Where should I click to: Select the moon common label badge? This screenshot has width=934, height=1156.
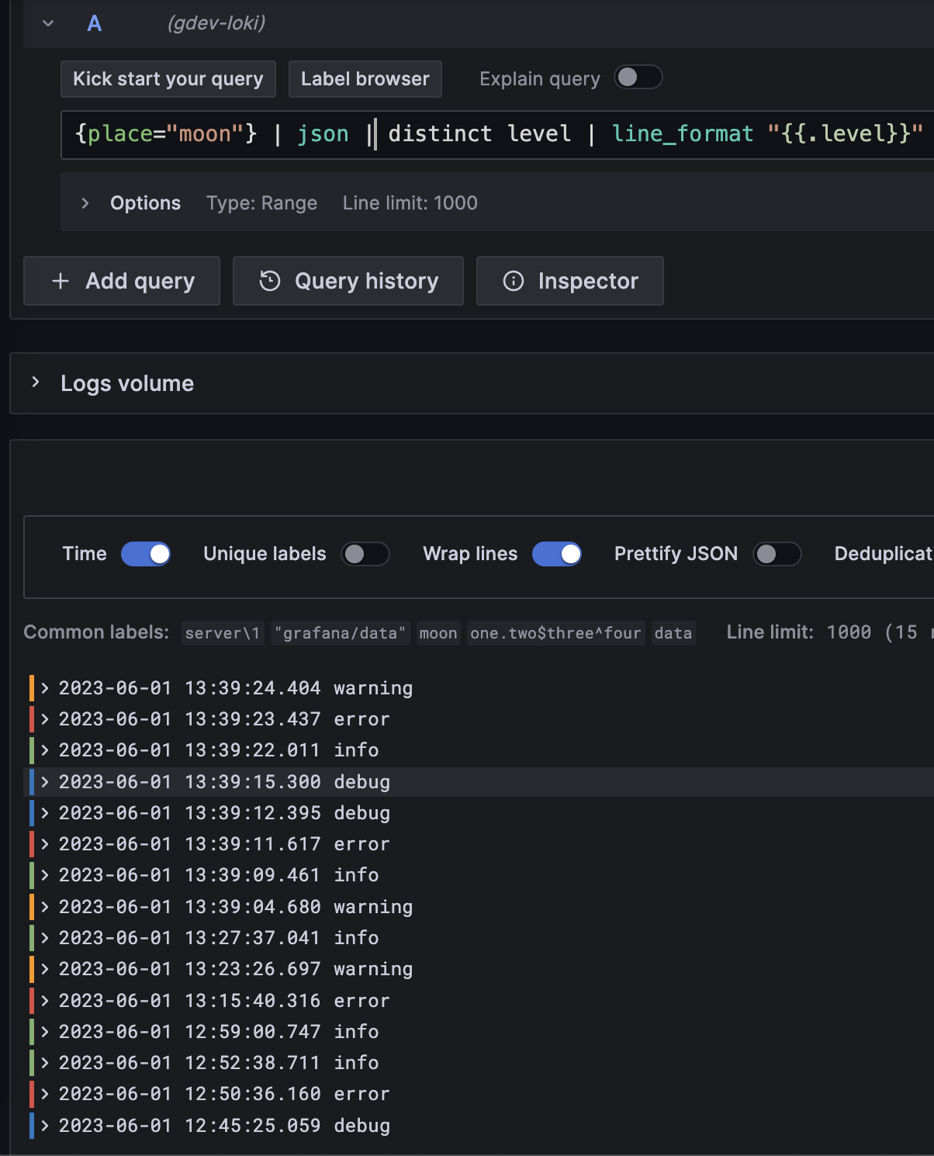(x=438, y=633)
